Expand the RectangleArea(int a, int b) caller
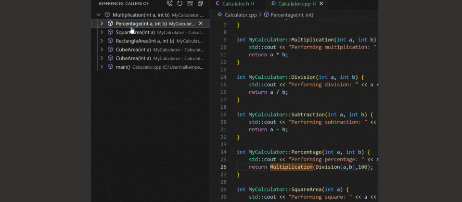Viewport: 462px width, 202px height. point(102,41)
